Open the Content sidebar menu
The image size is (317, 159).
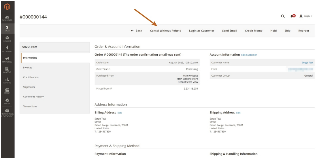[7, 70]
